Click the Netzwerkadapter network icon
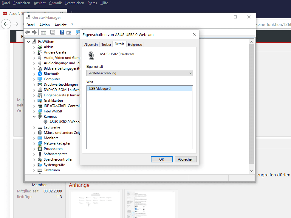 40,143
